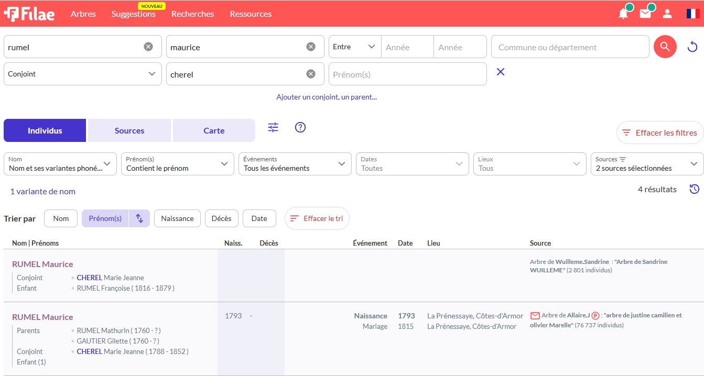This screenshot has width=704, height=376.
Task: Open advanced filter settings sliders icon
Action: (273, 127)
